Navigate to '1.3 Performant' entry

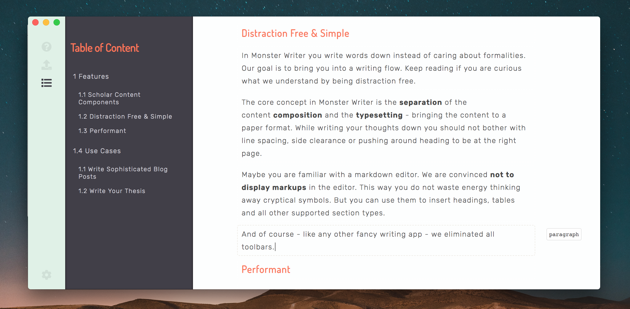102,131
